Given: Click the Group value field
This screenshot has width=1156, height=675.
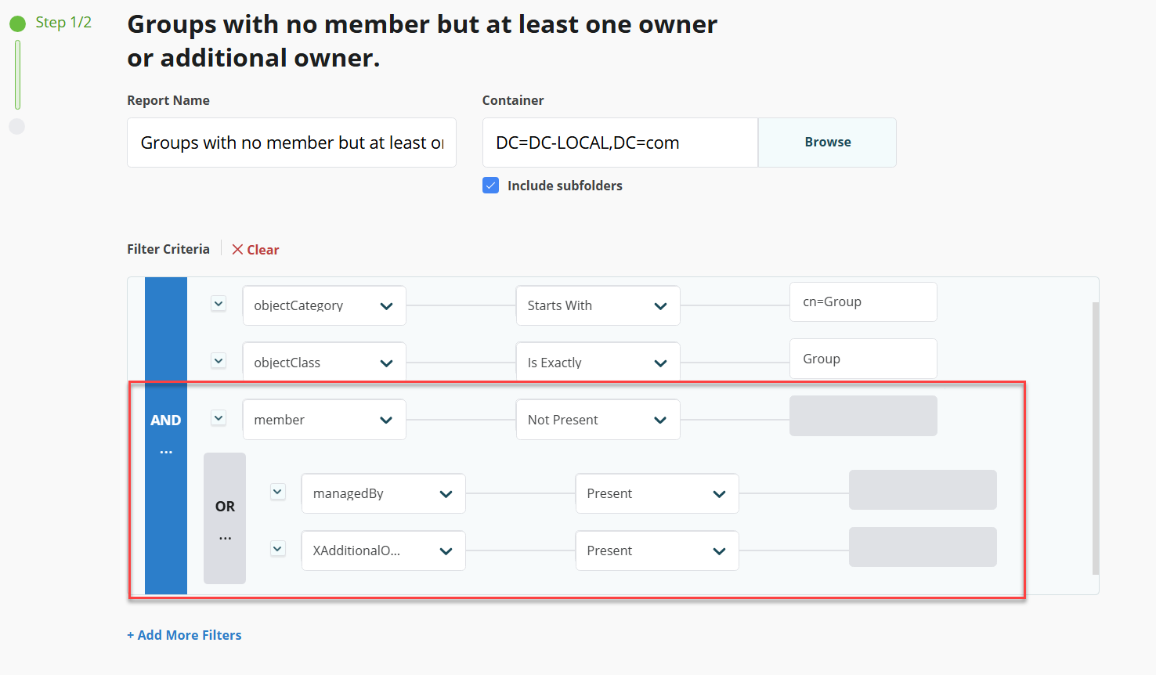Looking at the screenshot, I should [863, 359].
